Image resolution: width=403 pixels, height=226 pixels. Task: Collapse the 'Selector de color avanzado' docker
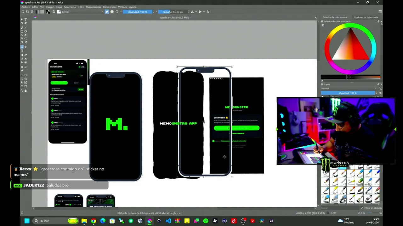(322, 21)
